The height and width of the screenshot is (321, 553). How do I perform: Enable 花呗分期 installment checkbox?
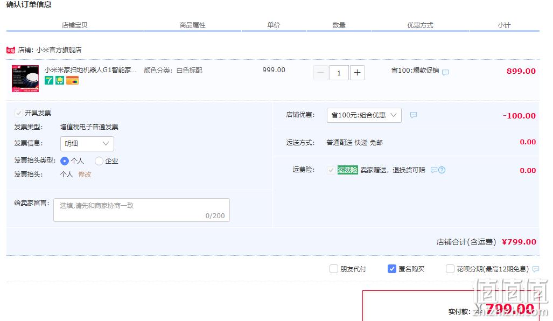(x=450, y=269)
